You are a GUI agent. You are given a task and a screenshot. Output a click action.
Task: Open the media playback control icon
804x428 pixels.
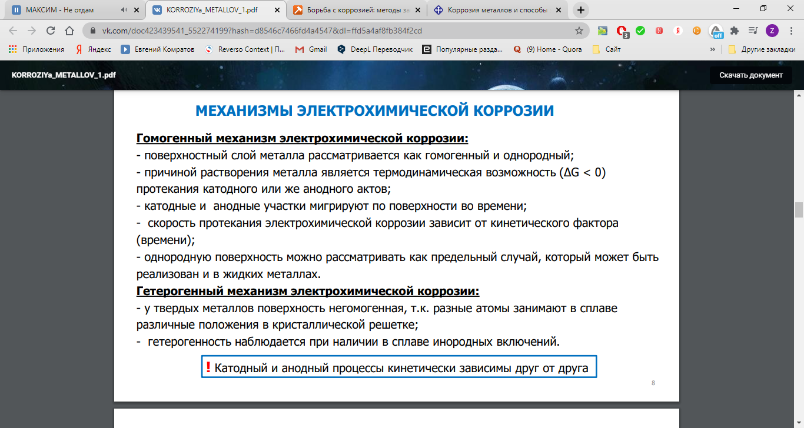753,31
